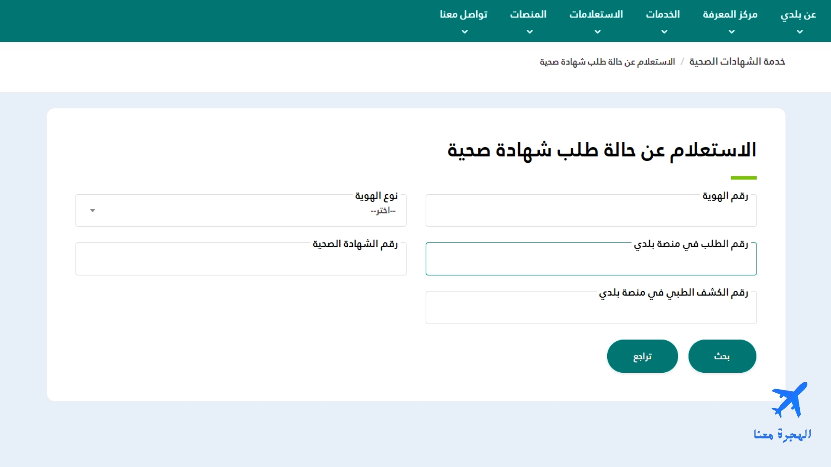831x467 pixels.
Task: Open the المنصات menu
Action: [528, 15]
